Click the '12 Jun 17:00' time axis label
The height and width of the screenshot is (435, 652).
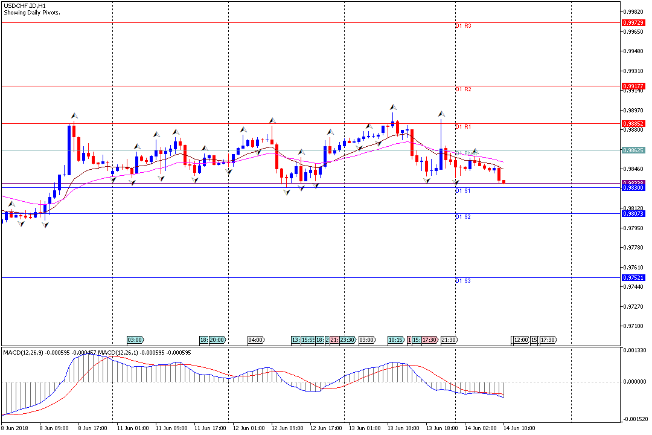point(326,428)
